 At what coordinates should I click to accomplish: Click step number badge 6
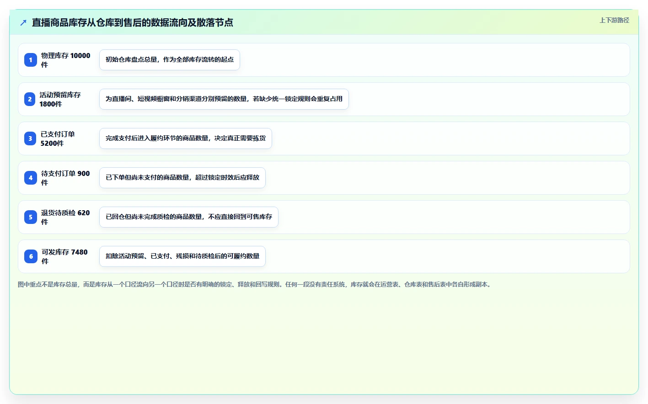click(31, 256)
